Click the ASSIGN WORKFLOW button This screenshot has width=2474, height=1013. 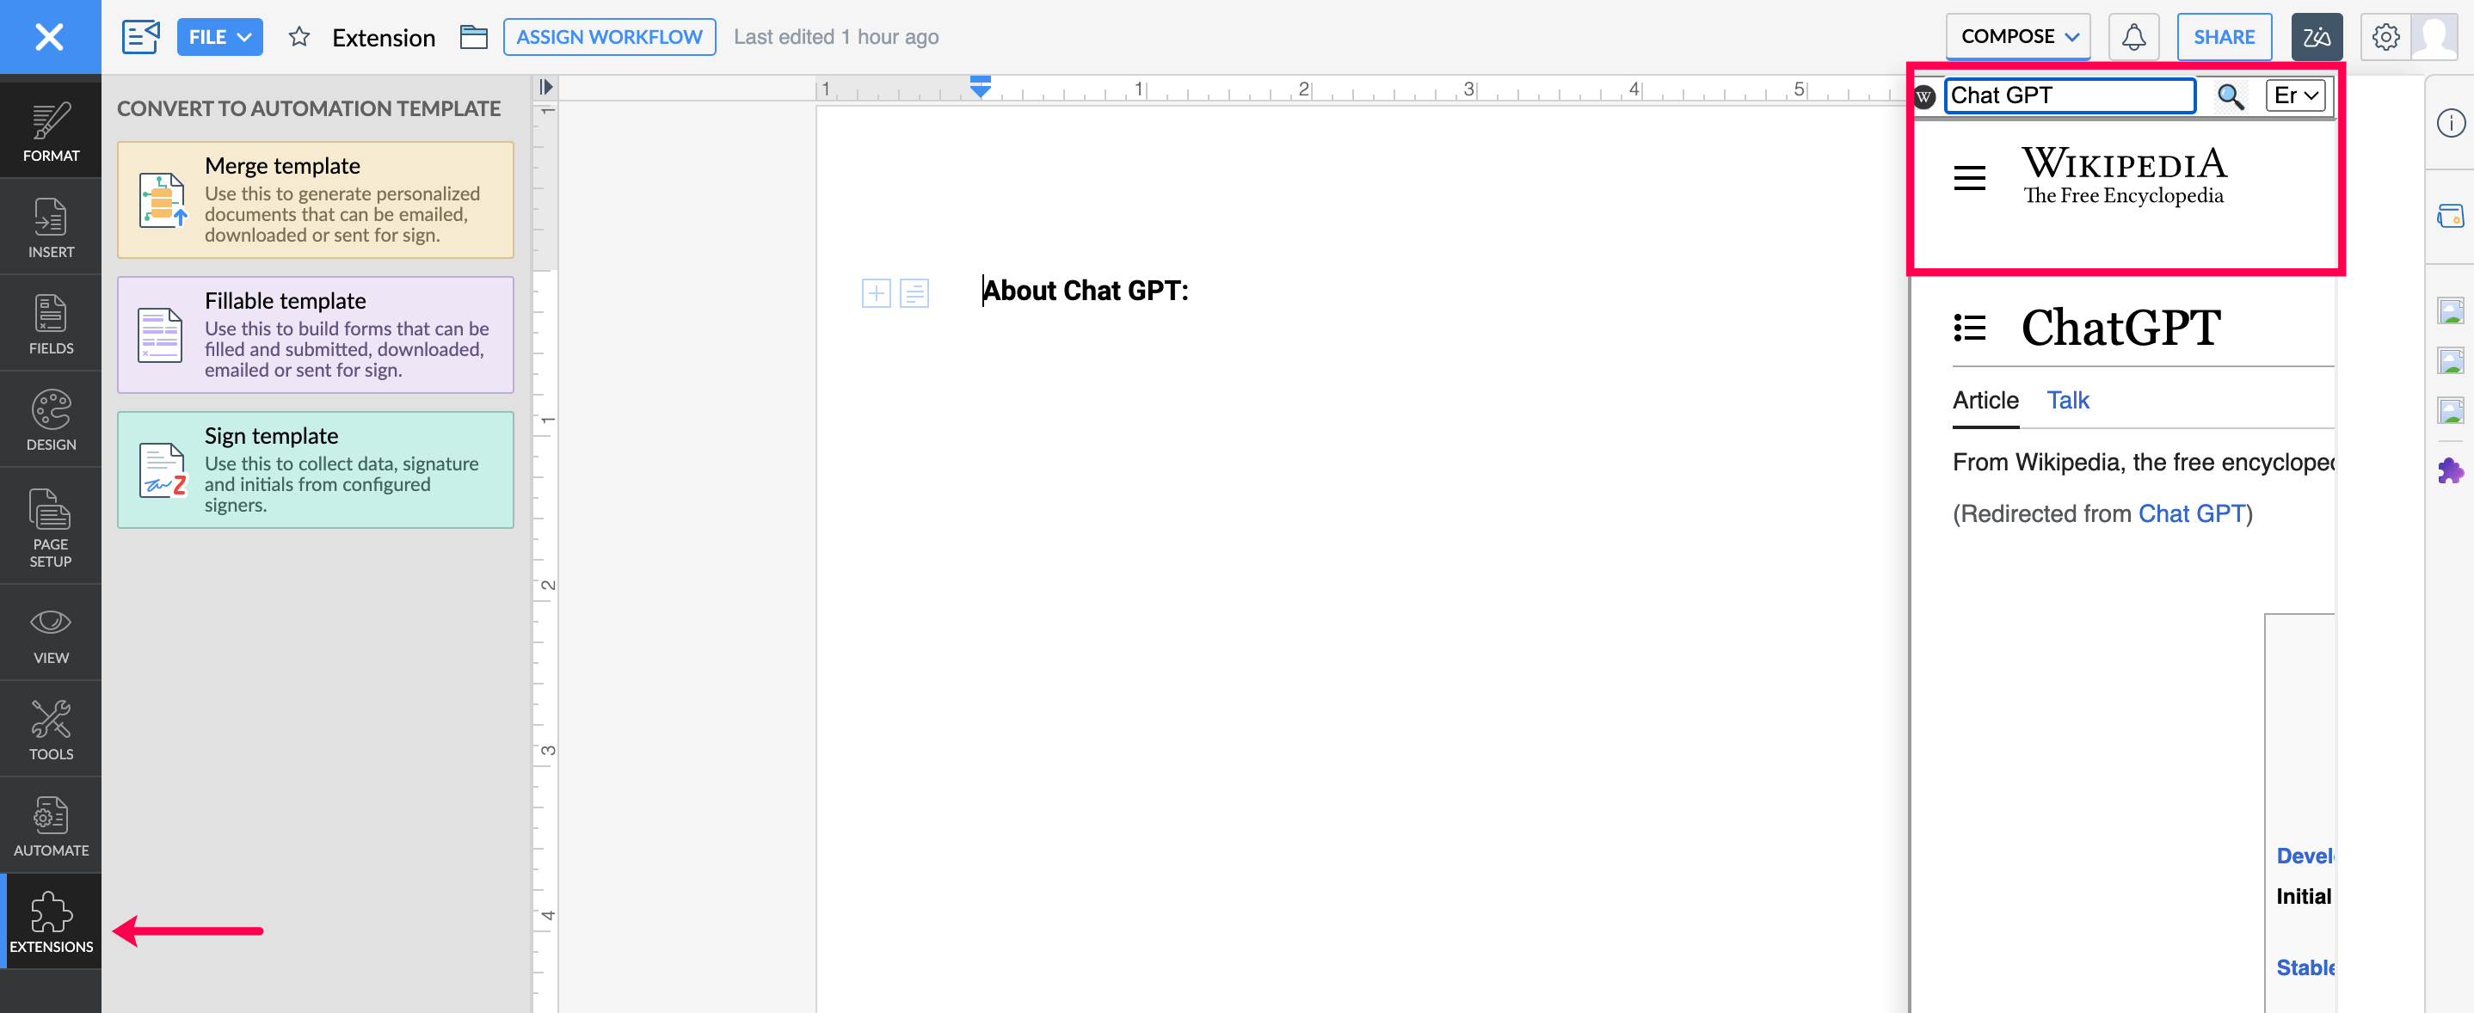click(x=609, y=36)
